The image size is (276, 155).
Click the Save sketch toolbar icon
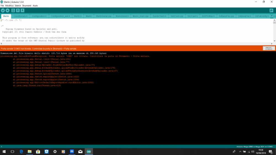[22, 10]
